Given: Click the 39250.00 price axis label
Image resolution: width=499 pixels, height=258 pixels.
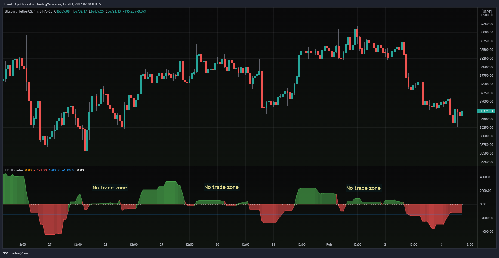Looking at the screenshot, I should click(486, 24).
